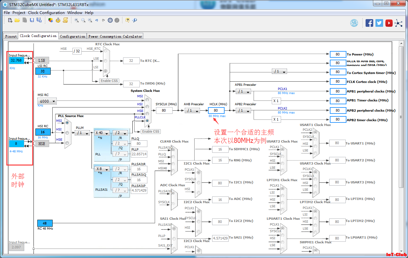Click the LSE oscillator block
This screenshot has height=258, width=408.
pyautogui.click(x=42, y=61)
